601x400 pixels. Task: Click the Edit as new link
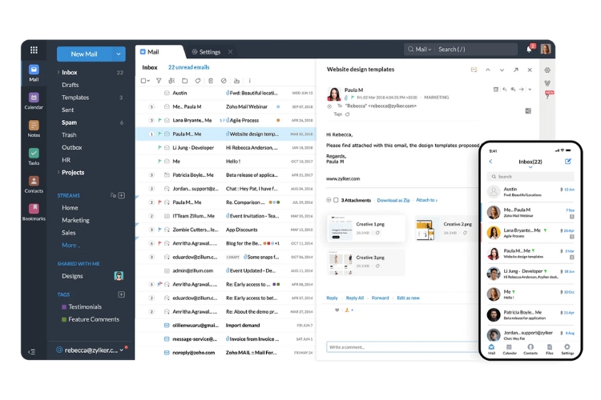[408, 298]
